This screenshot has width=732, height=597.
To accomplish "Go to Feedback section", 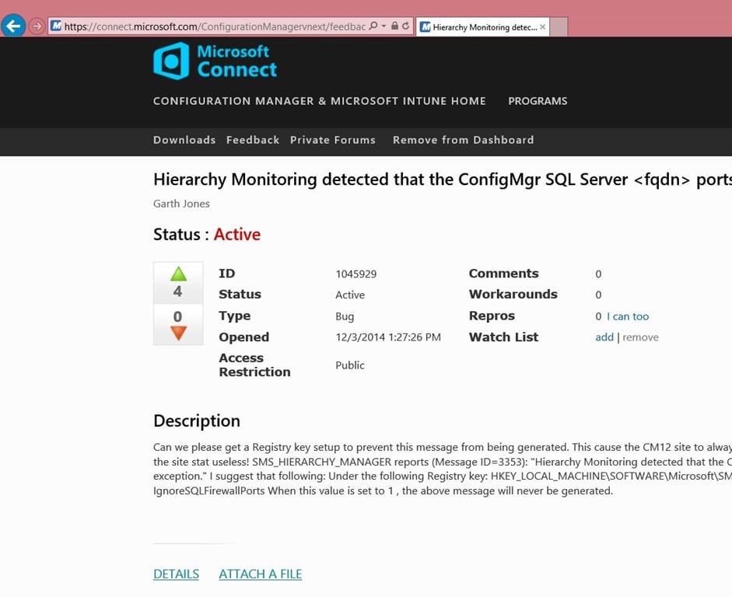I will pyautogui.click(x=253, y=140).
